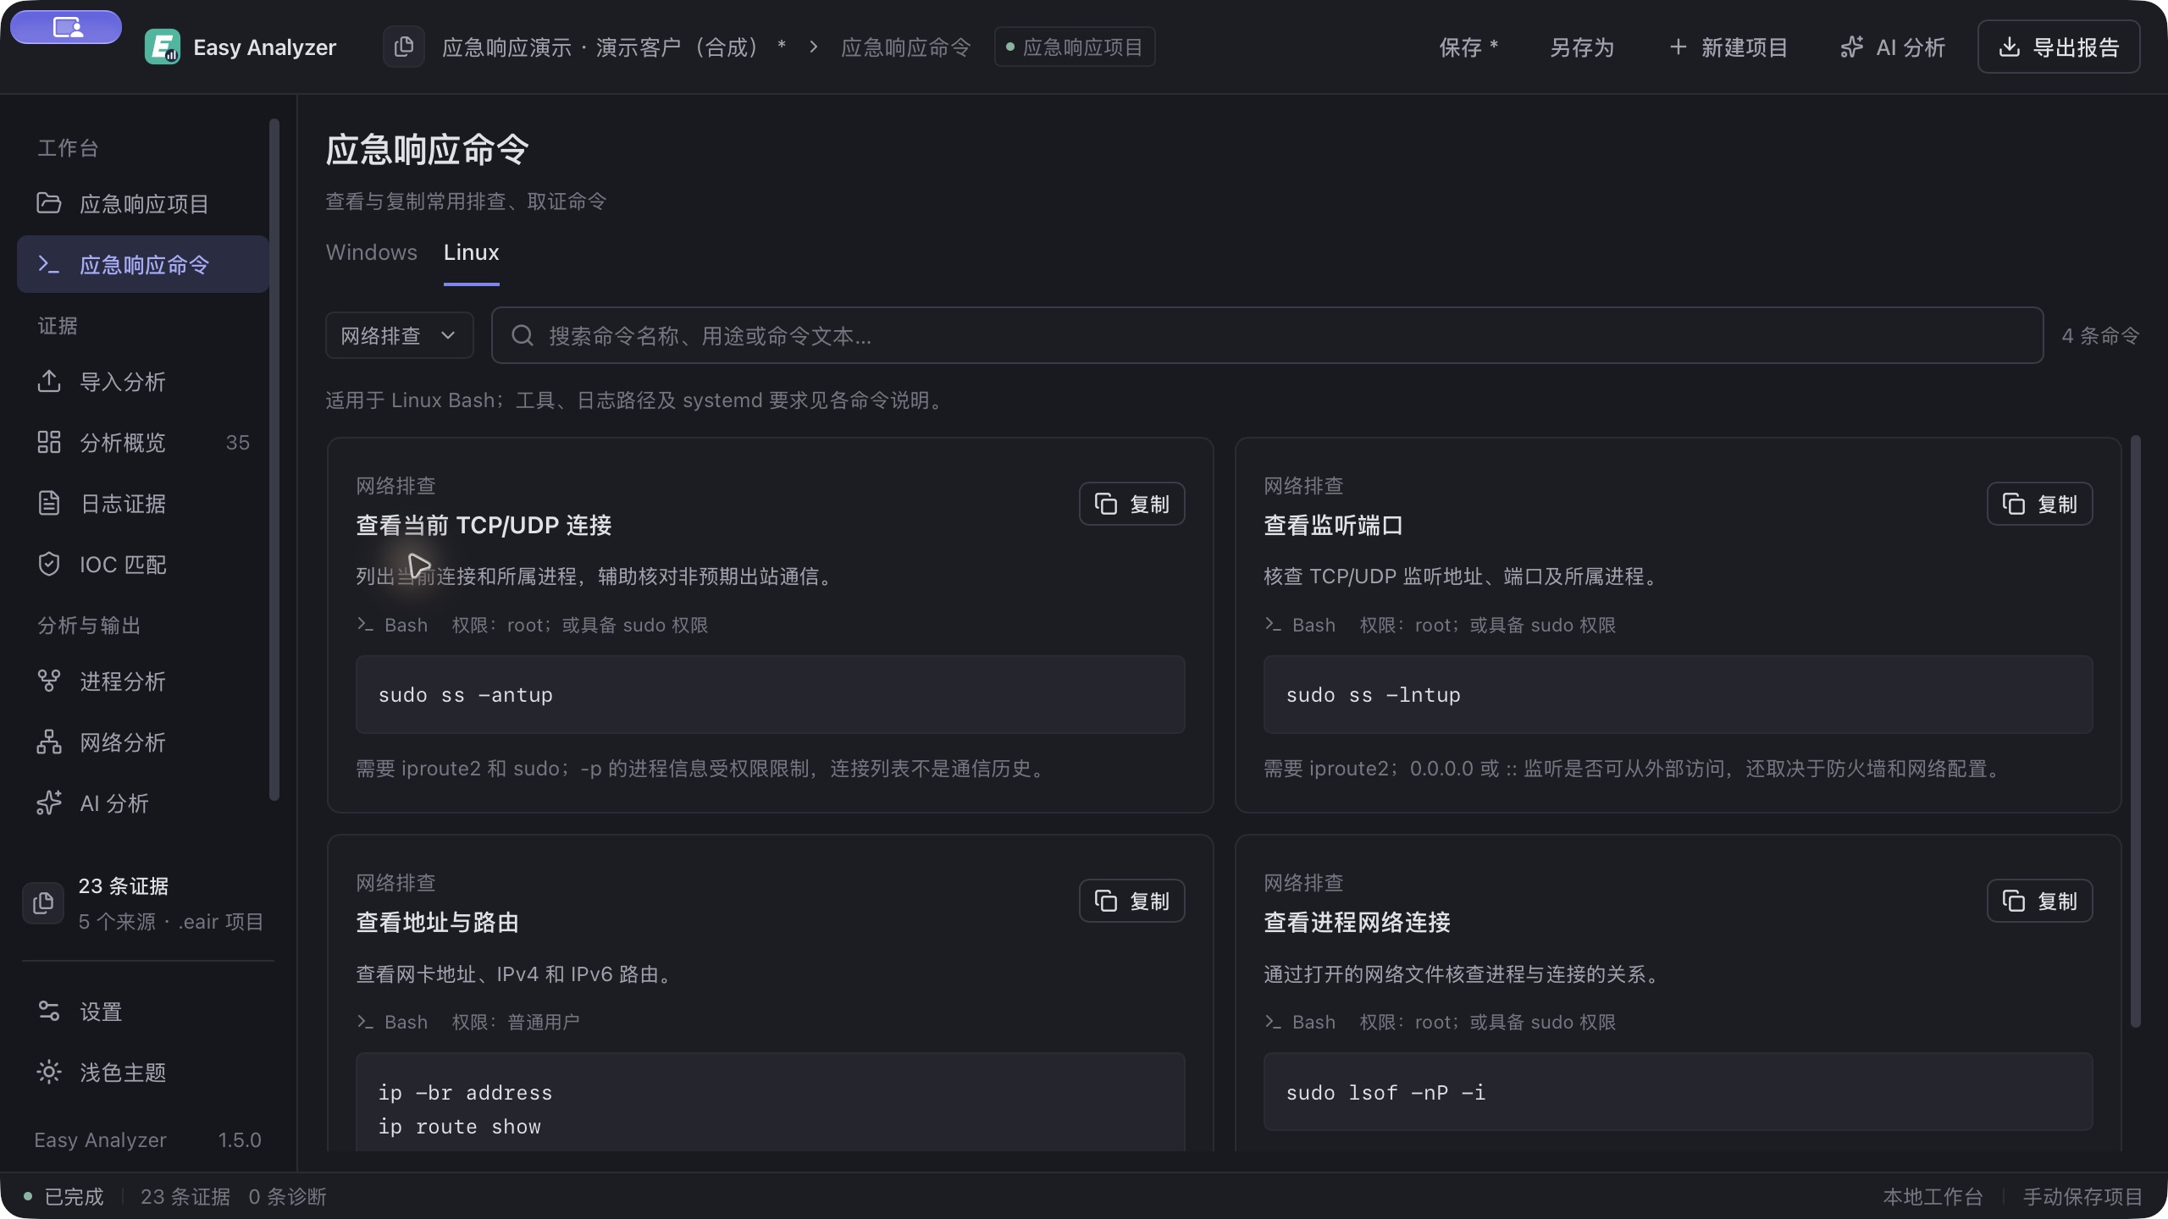Open 网络分析 page
Image resolution: width=2168 pixels, height=1219 pixels.
(x=142, y=742)
